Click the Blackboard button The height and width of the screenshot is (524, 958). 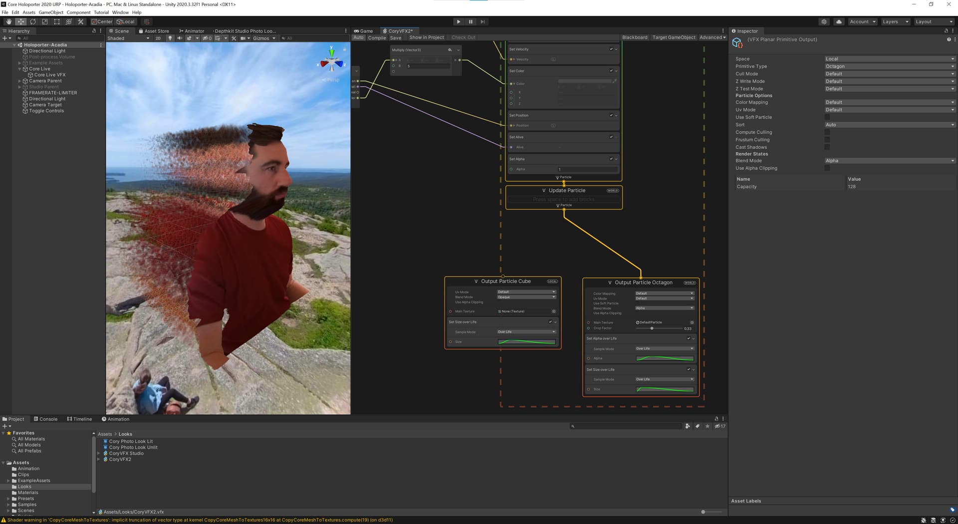tap(634, 37)
